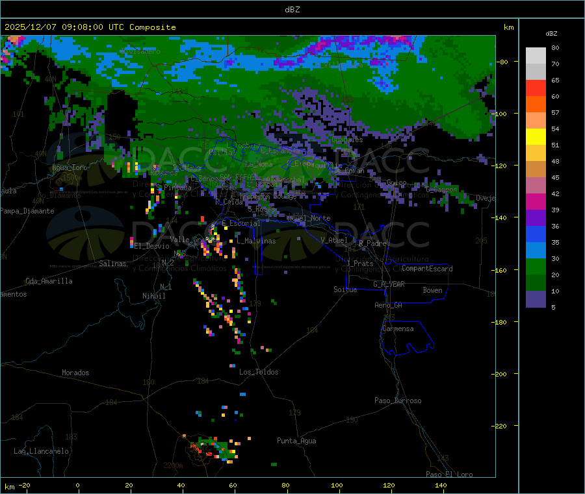585x494 pixels.
Task: Click the 'Cda_Amarilla' label
Action: click(x=49, y=281)
